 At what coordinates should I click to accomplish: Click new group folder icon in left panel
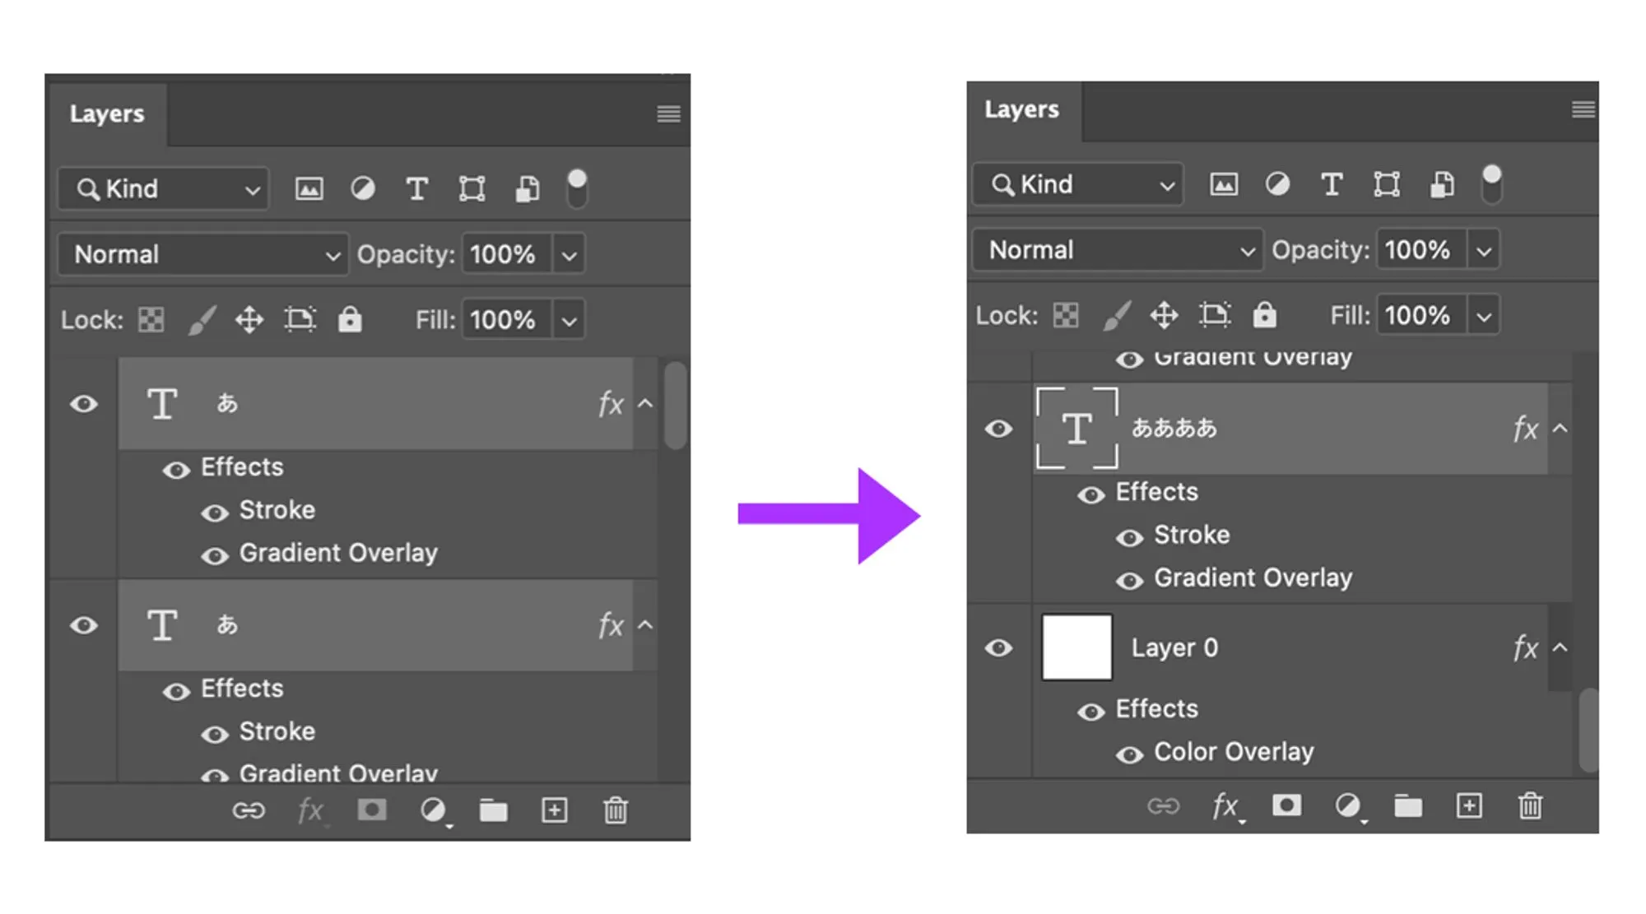pos(493,810)
